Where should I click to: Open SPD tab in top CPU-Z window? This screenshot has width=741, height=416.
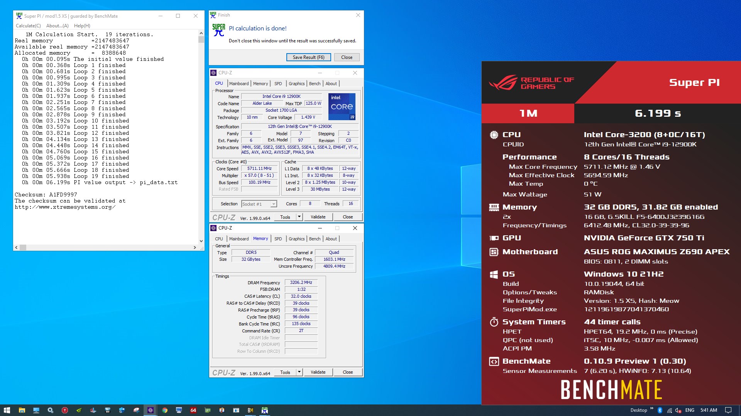[x=278, y=84]
